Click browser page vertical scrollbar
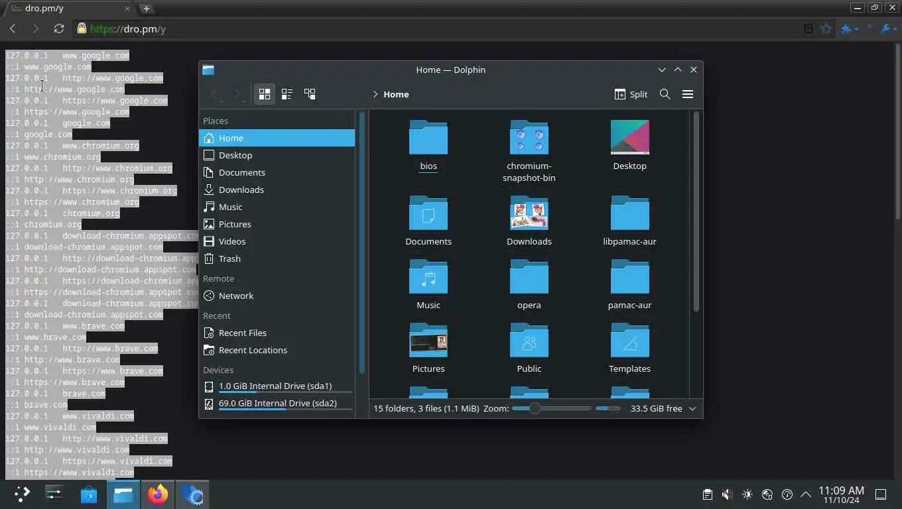Image resolution: width=902 pixels, height=509 pixels. 898,133
